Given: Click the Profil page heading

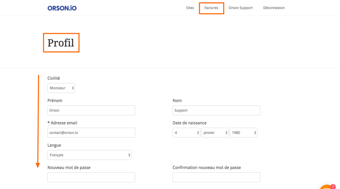Looking at the screenshot, I should click(x=61, y=43).
